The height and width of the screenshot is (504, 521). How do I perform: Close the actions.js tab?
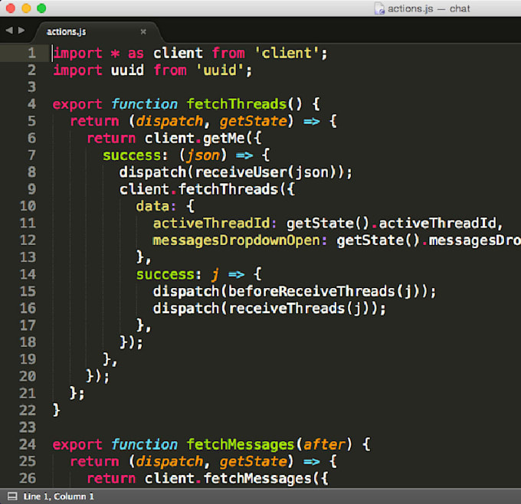[143, 31]
